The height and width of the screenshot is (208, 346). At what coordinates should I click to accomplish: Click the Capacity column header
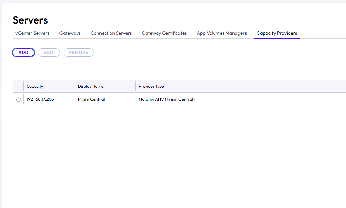pos(35,86)
